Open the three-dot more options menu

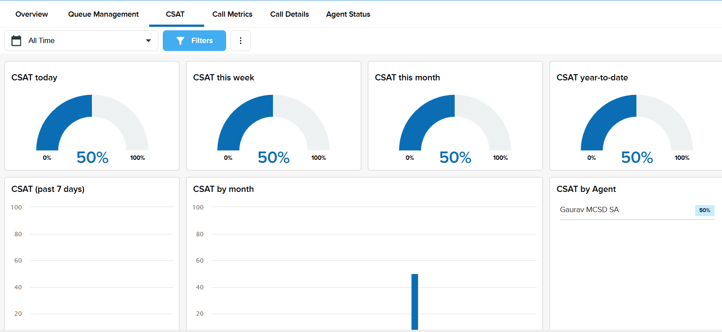click(241, 41)
